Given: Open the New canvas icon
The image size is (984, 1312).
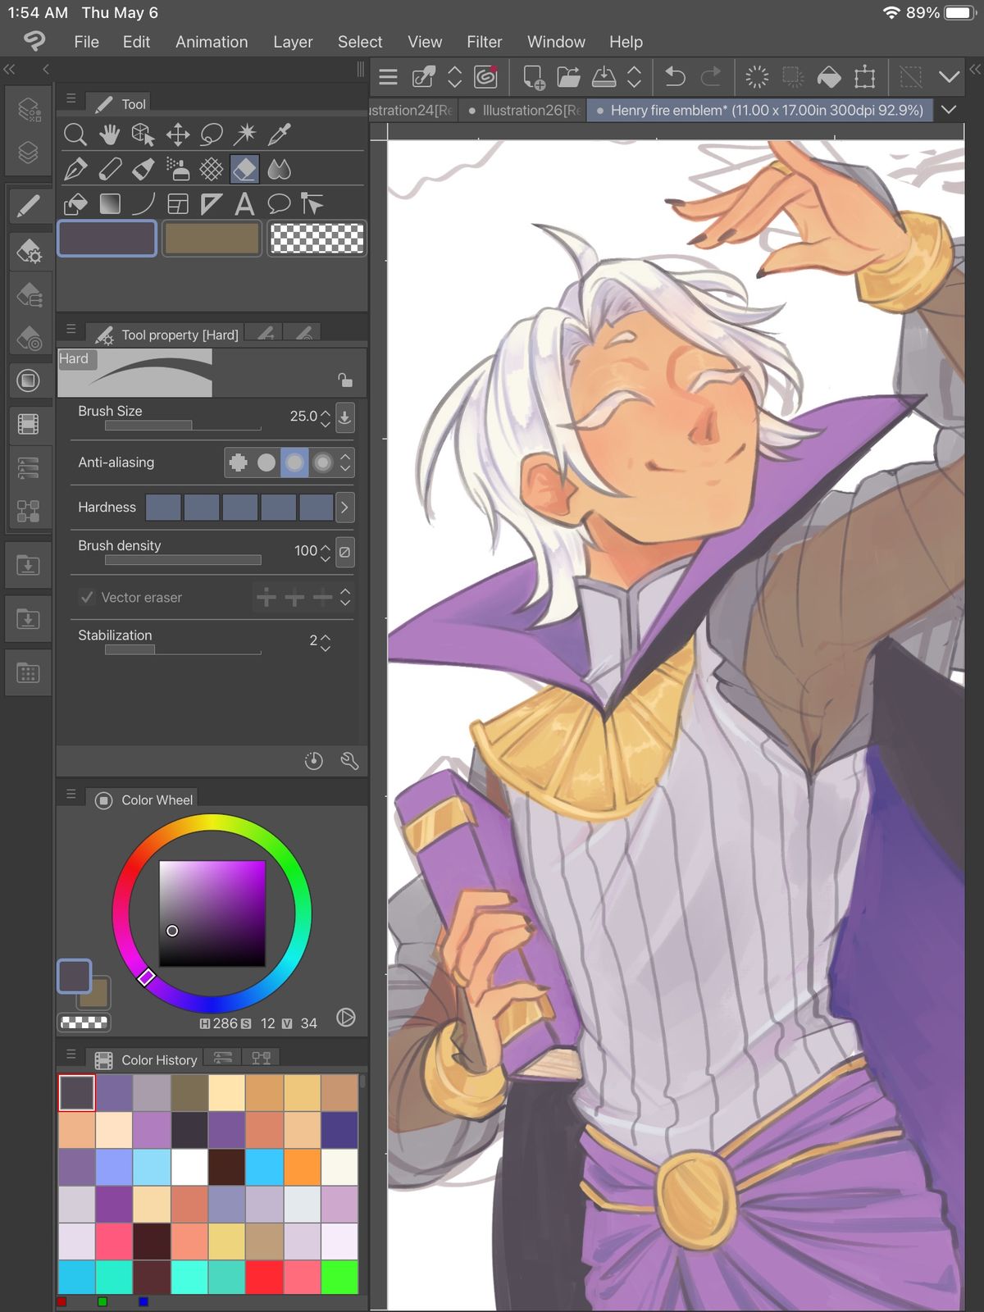Looking at the screenshot, I should point(534,77).
